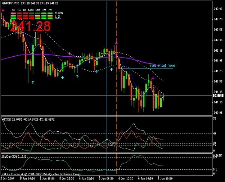Click the '5 Jun 2007' date label
This screenshot has height=182, width=225.
pyautogui.click(x=7, y=178)
